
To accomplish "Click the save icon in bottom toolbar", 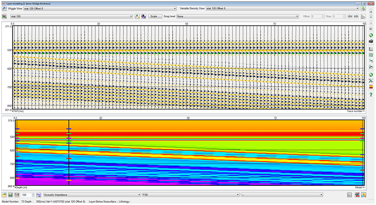I will tap(10, 195).
